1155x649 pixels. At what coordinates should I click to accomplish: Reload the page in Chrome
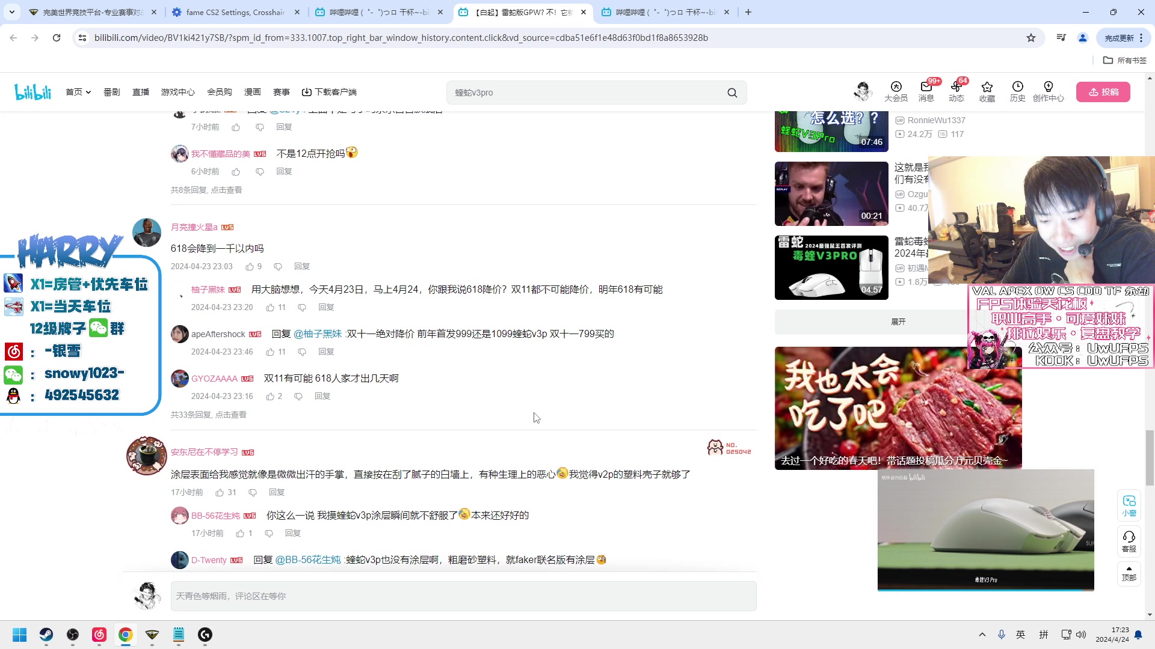[x=57, y=38]
